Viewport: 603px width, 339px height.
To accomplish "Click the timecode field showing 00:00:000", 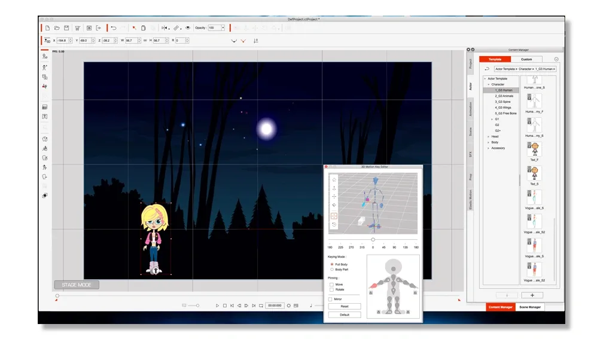I will tap(275, 306).
